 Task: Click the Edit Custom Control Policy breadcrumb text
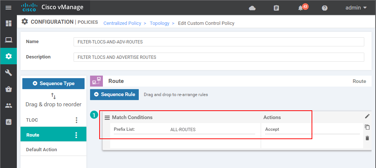coord(206,23)
